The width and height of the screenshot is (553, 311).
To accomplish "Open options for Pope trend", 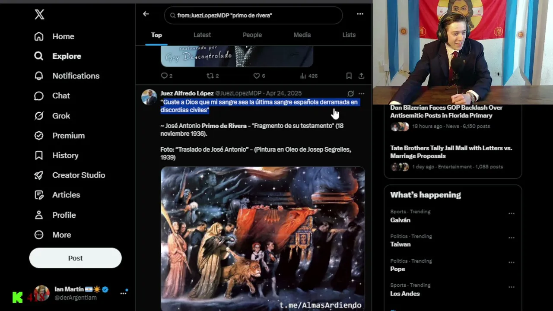I will (x=512, y=263).
